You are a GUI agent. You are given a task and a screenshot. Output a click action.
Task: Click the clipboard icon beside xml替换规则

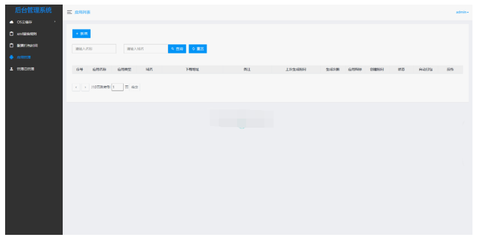pyautogui.click(x=11, y=34)
